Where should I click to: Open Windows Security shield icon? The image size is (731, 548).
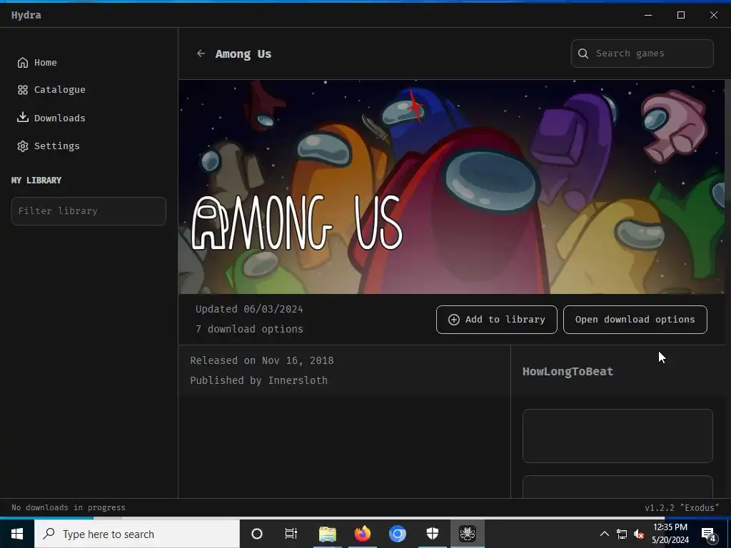point(433,534)
